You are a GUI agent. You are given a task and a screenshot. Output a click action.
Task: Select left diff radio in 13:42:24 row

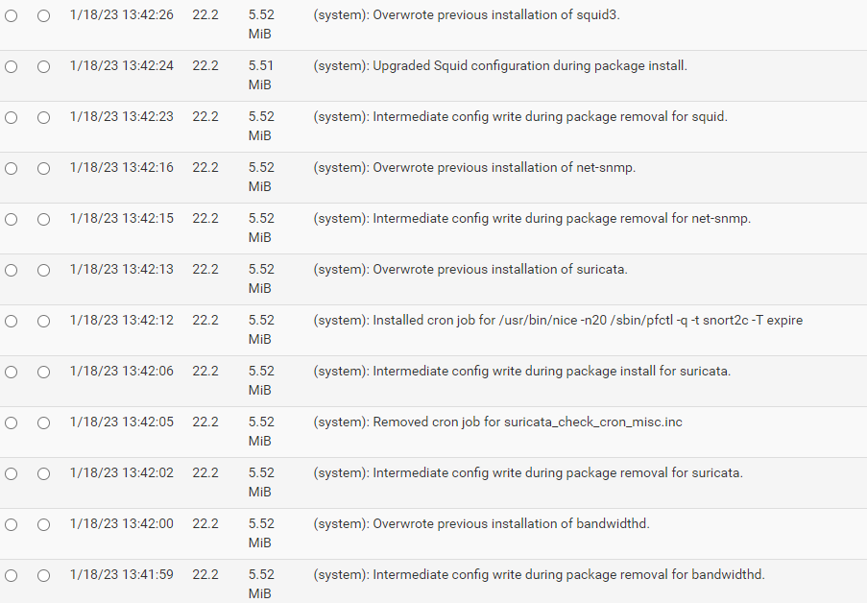[12, 67]
